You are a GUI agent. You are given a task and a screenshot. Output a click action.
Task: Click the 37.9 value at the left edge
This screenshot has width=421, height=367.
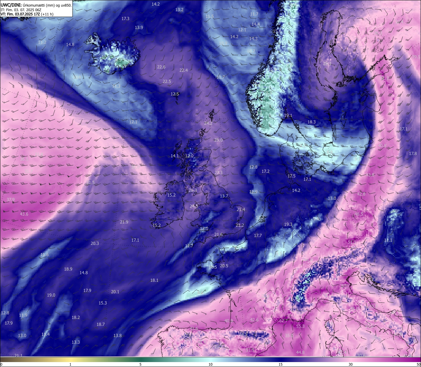coord(11,200)
